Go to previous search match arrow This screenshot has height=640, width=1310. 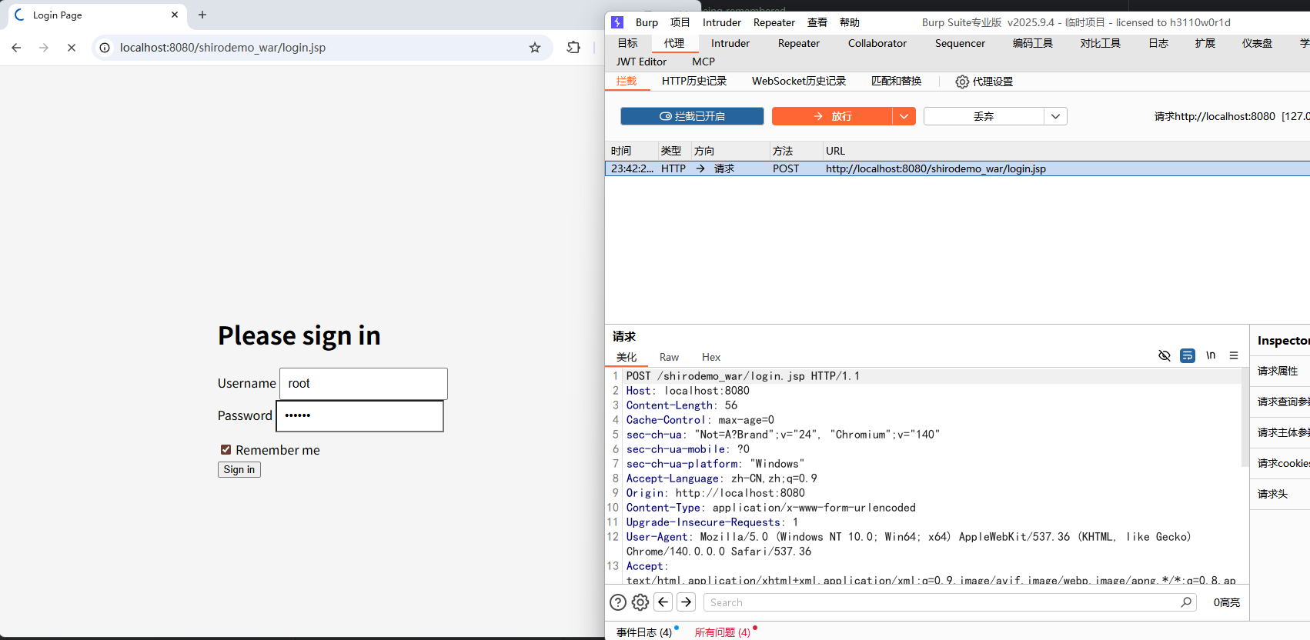pos(663,602)
